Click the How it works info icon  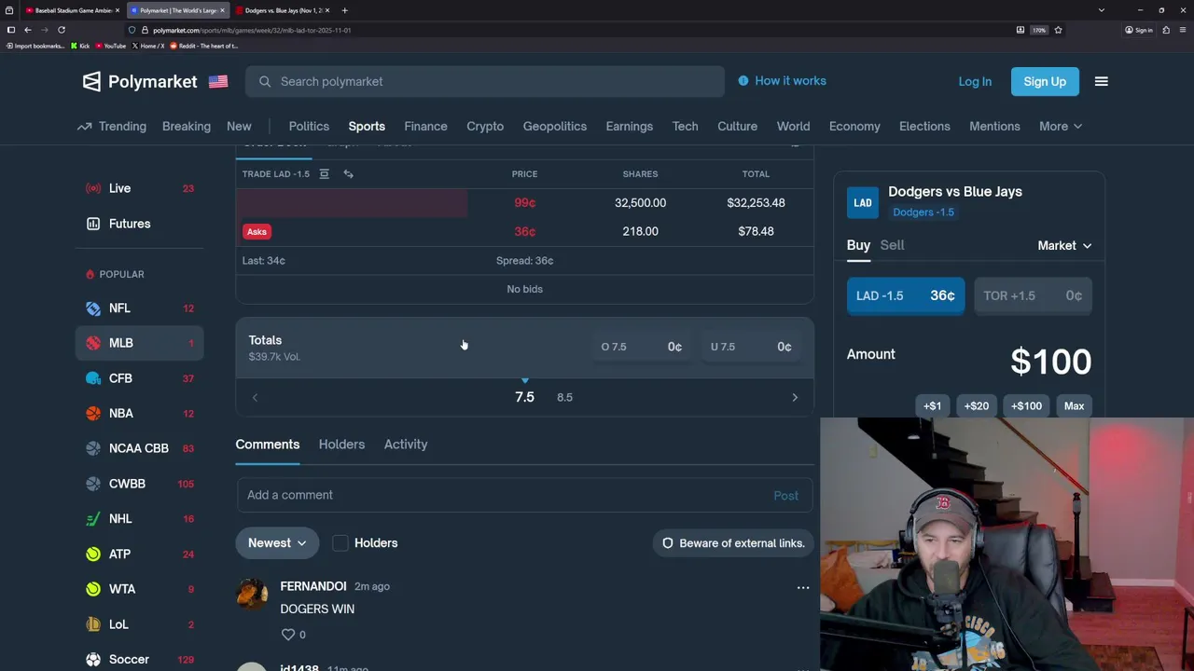pyautogui.click(x=743, y=81)
